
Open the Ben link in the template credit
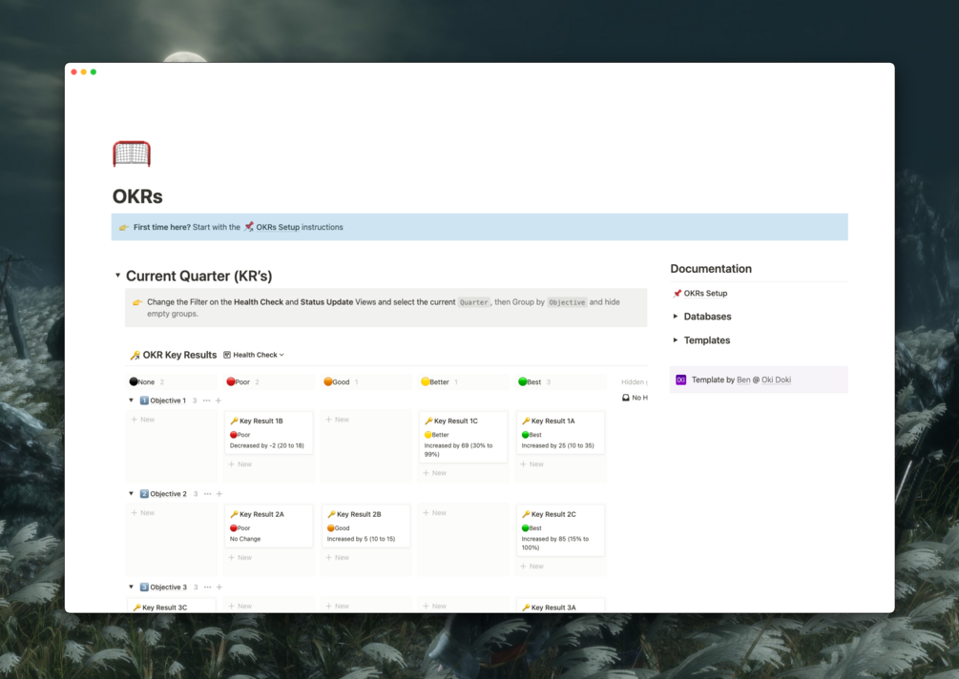click(743, 380)
